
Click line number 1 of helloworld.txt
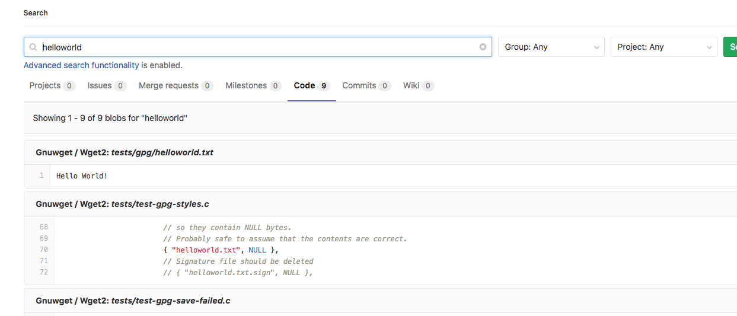pyautogui.click(x=42, y=175)
